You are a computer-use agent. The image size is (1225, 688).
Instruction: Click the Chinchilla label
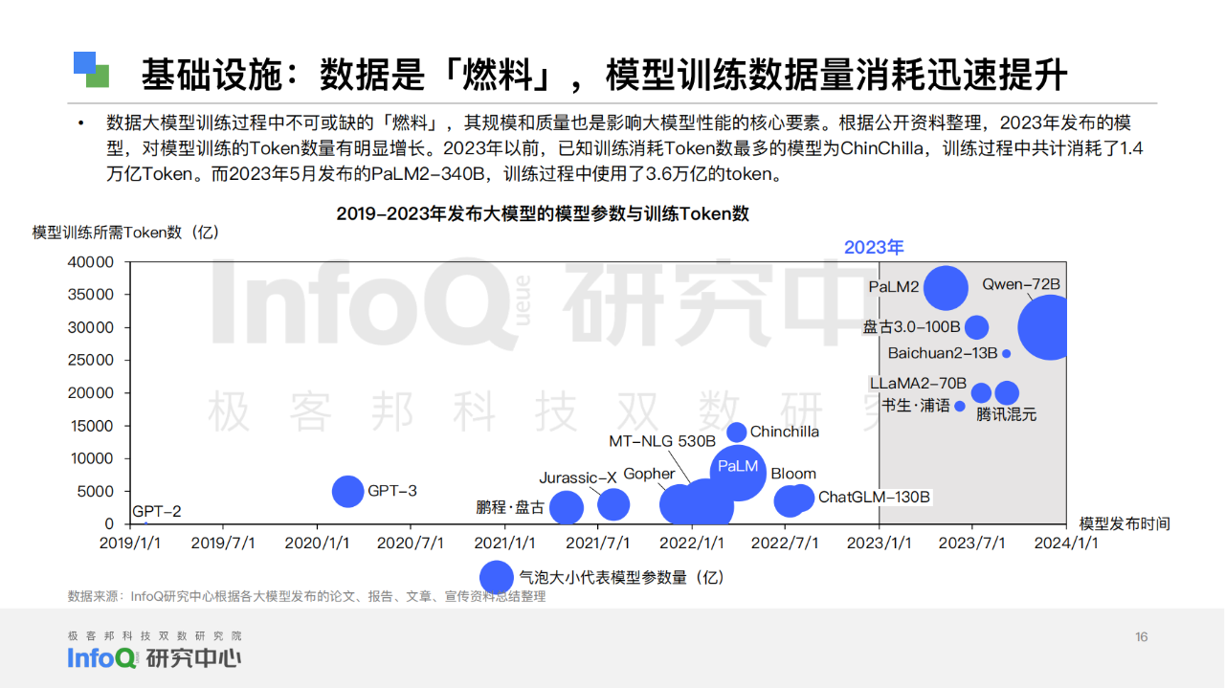tap(785, 432)
